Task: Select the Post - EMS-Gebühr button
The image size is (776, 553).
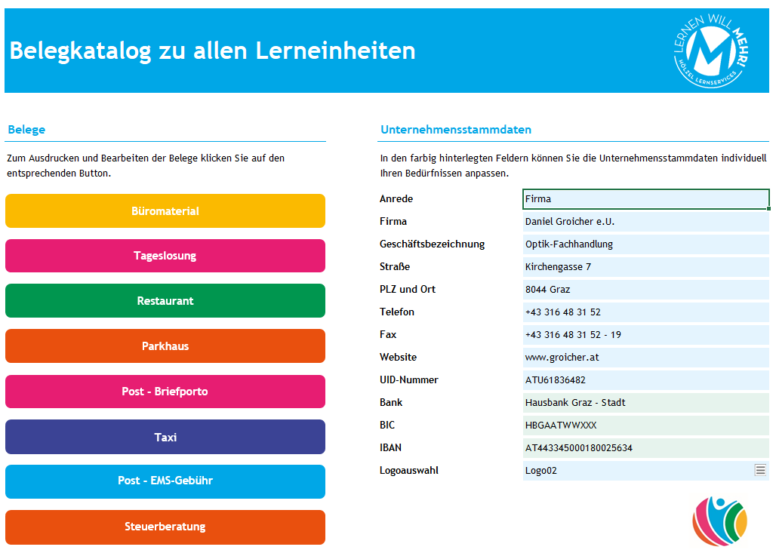Action: (x=165, y=481)
